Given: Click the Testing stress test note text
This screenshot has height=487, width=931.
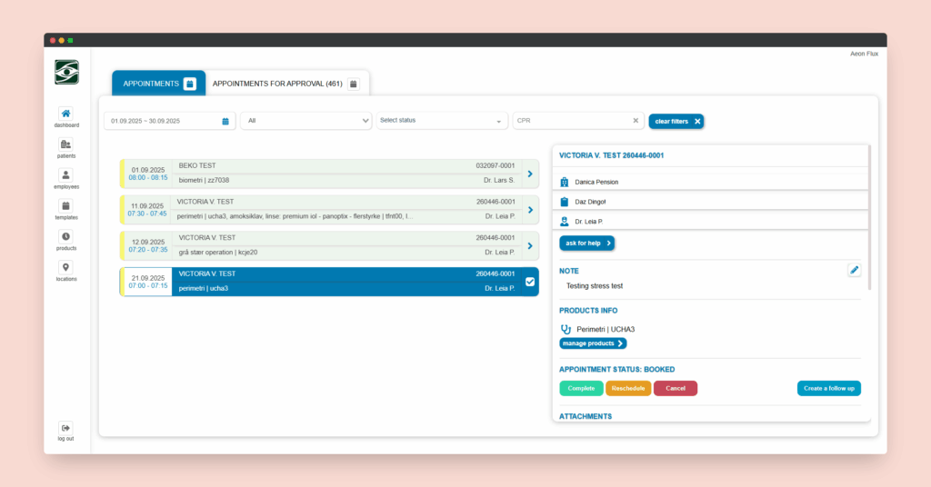Looking at the screenshot, I should (595, 286).
